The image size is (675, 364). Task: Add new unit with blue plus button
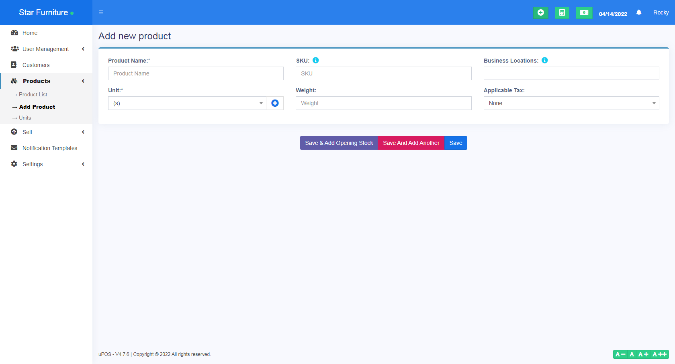point(275,103)
